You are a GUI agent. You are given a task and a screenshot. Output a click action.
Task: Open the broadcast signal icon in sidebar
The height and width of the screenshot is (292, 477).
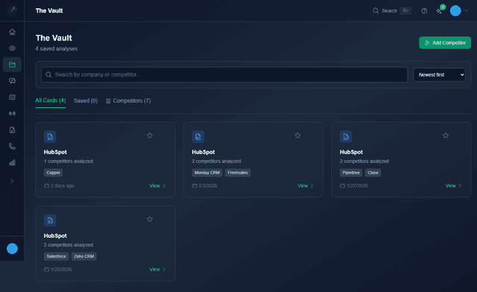12,113
